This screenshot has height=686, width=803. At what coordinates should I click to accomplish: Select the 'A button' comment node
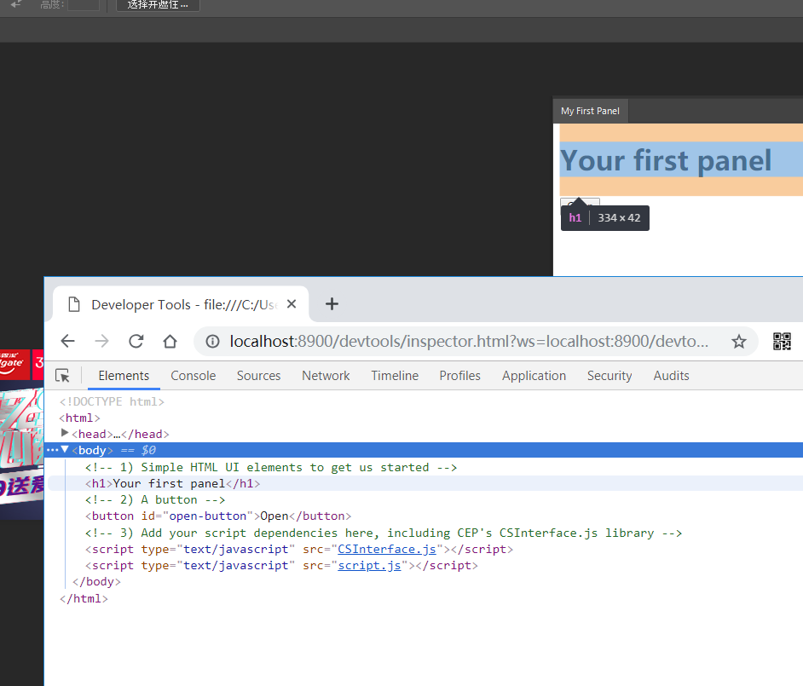[155, 499]
